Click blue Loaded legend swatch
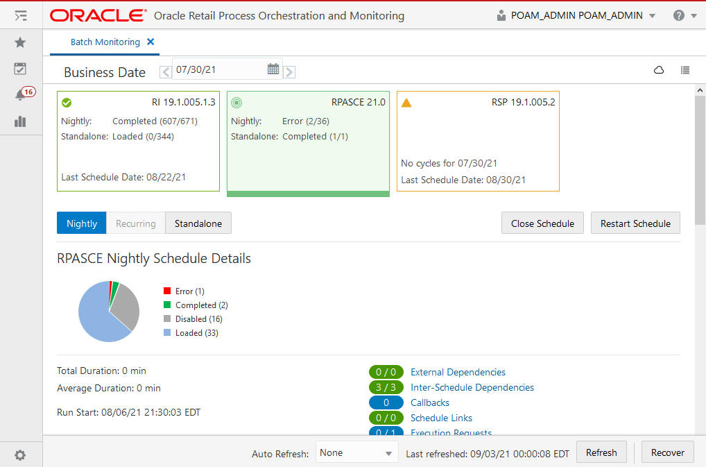 click(x=167, y=333)
